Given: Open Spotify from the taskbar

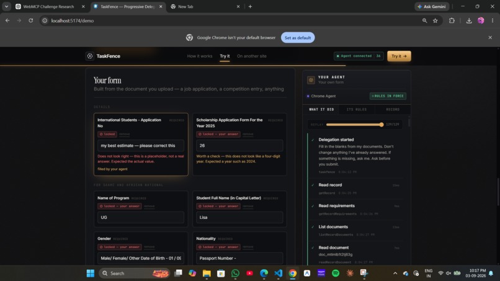Looking at the screenshot, I should point(336,274).
